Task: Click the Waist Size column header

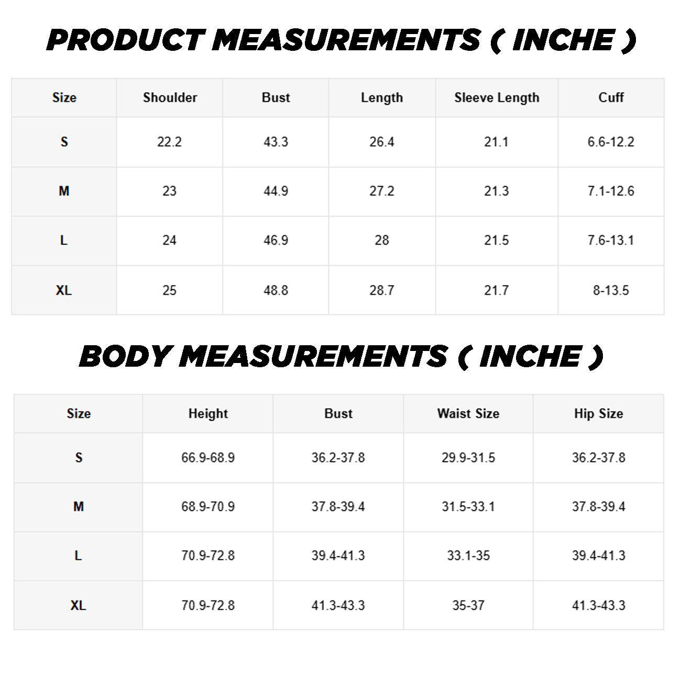Action: click(x=468, y=414)
